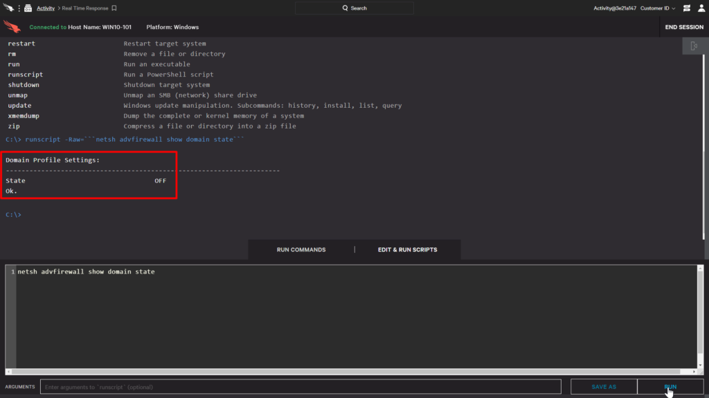End the current session

click(684, 27)
